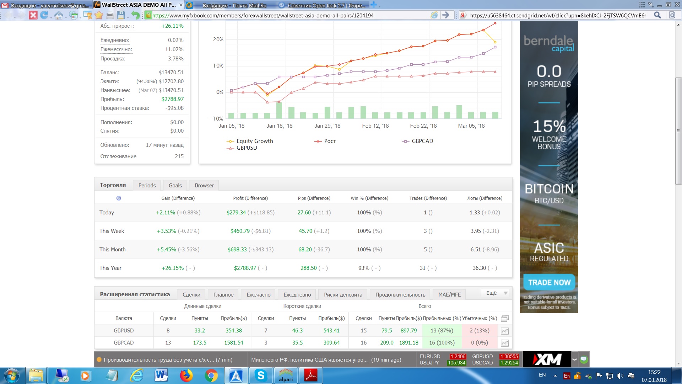Click GBPCAD currency in statistics table

point(124,343)
